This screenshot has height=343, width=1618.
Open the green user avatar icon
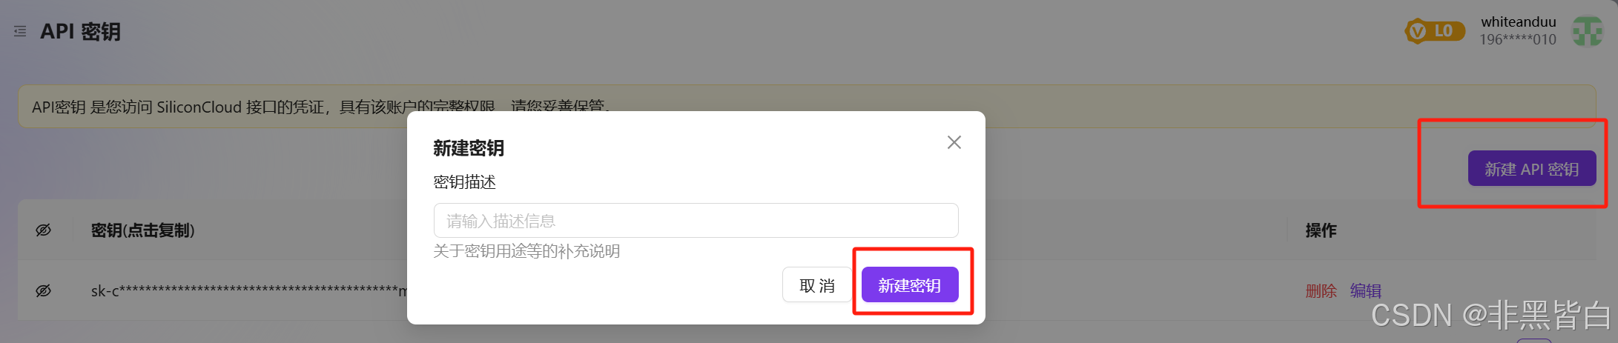tap(1588, 31)
